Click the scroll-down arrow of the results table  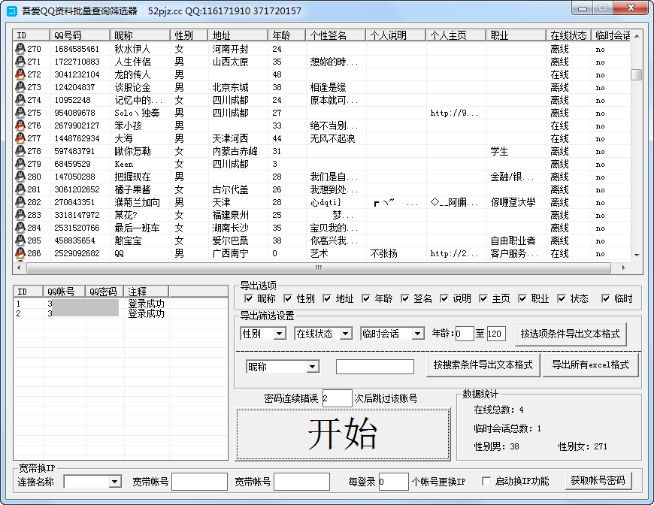(637, 255)
